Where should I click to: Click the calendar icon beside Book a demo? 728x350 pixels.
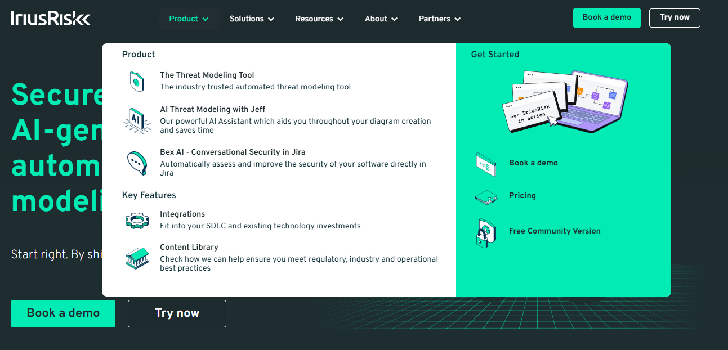486,164
